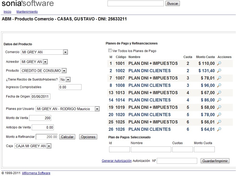Click the Código column header
This screenshot has width=236, height=176.
(x=121, y=57)
